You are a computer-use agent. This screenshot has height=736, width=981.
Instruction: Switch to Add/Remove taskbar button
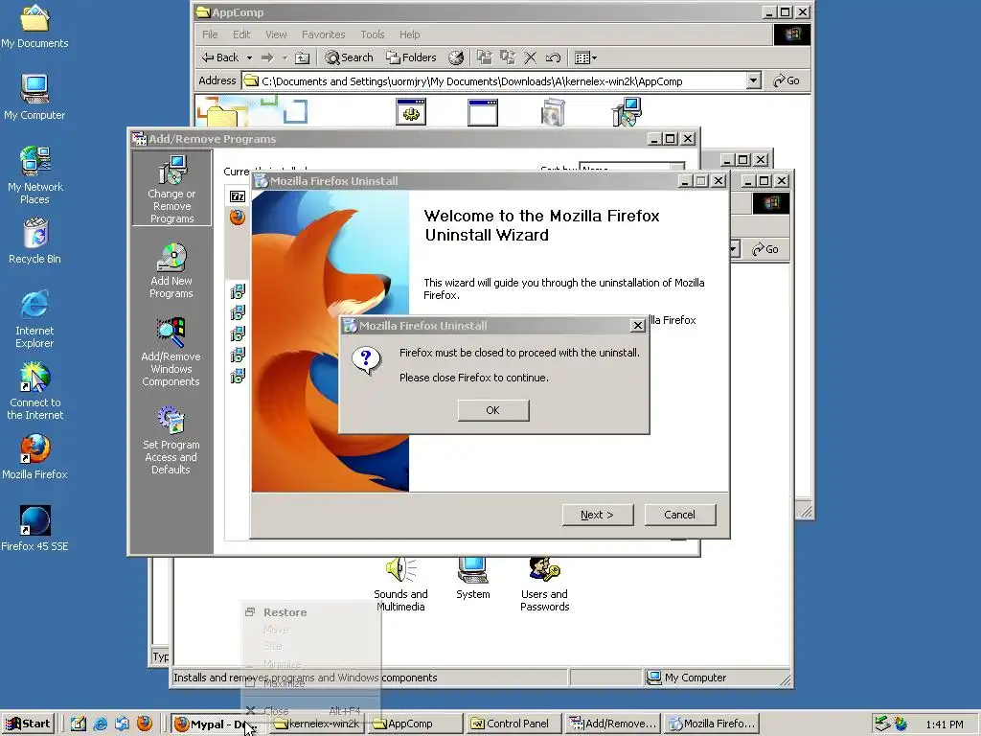point(612,724)
